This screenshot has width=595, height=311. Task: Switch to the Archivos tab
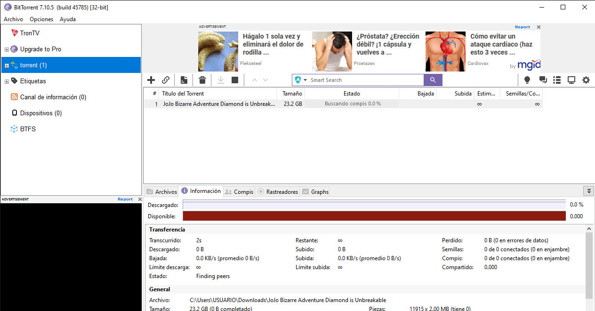(x=161, y=191)
